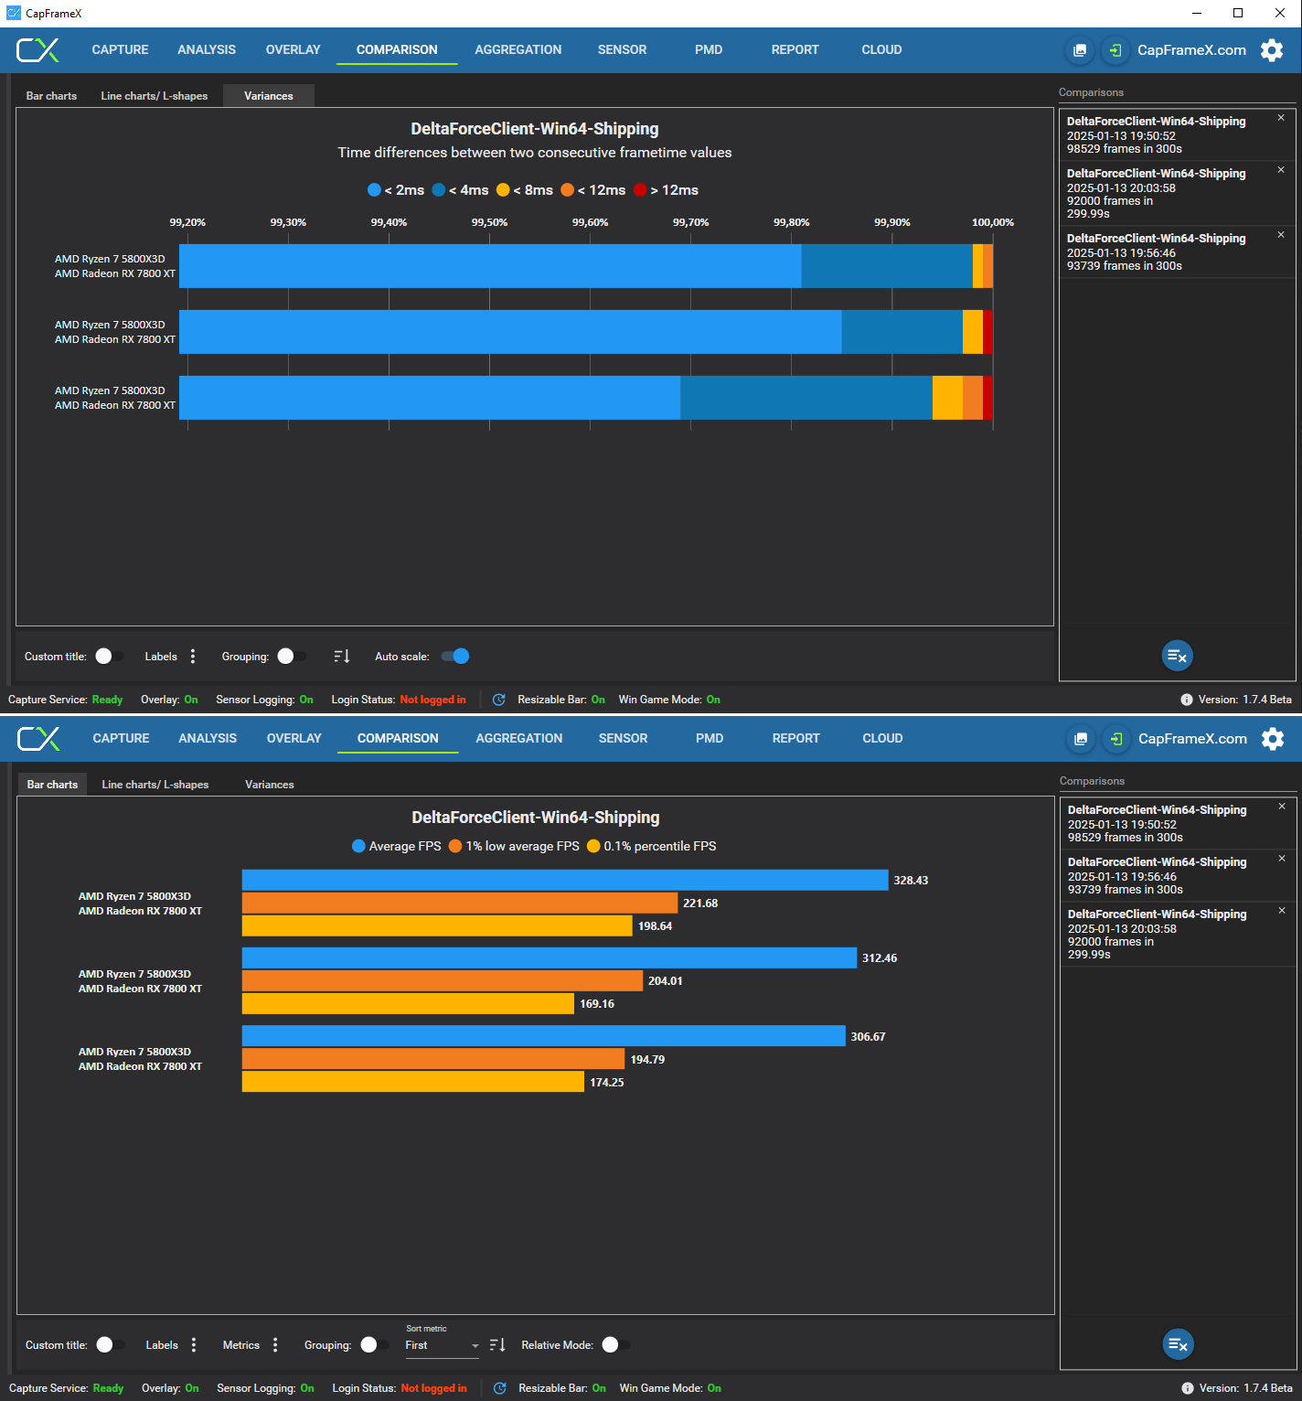Select Variances subtab in bottom window
The height and width of the screenshot is (1401, 1302).
[270, 785]
